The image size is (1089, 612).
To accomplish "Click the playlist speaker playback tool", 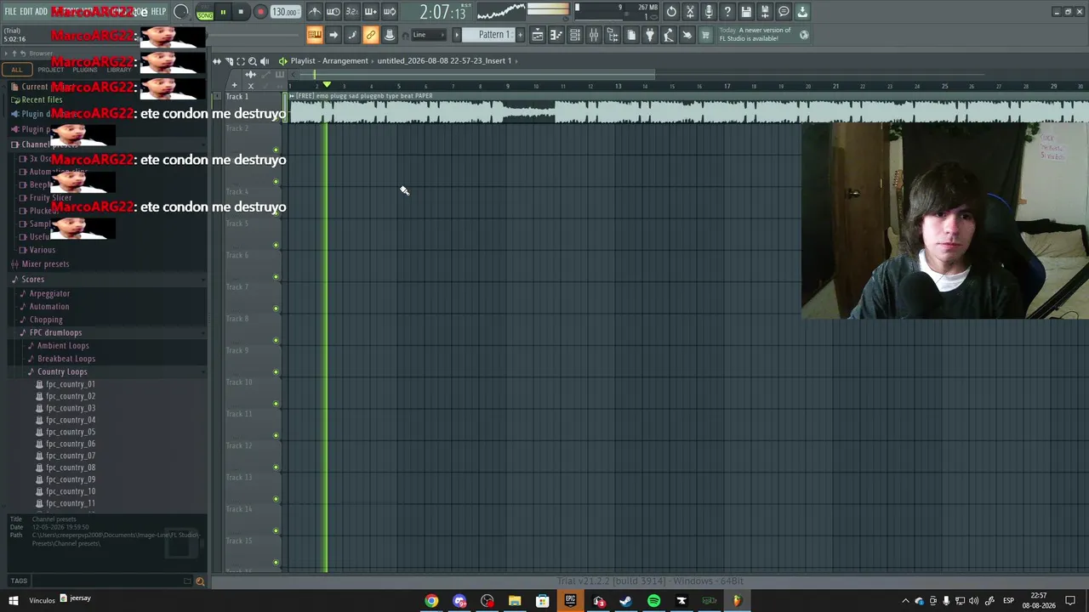I will tap(264, 61).
